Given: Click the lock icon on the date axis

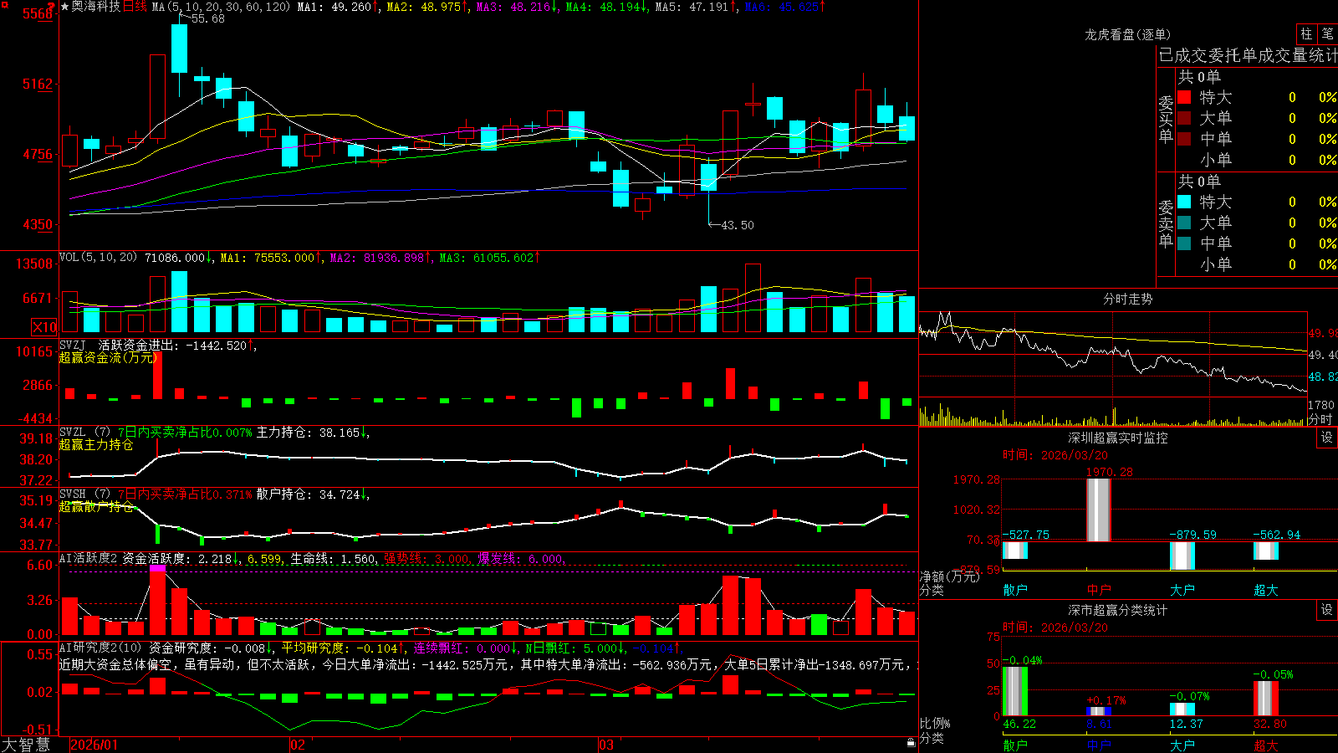Looking at the screenshot, I should click(911, 742).
